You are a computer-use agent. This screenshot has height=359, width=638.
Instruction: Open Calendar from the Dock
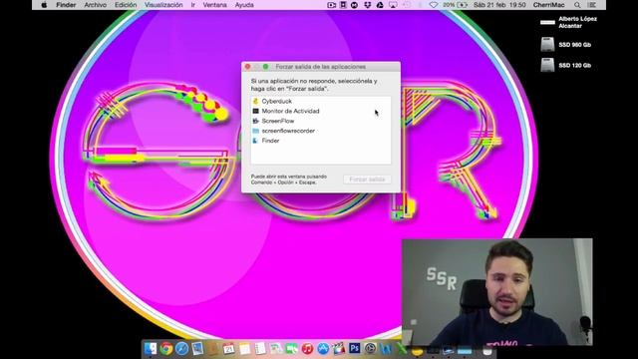[228, 348]
